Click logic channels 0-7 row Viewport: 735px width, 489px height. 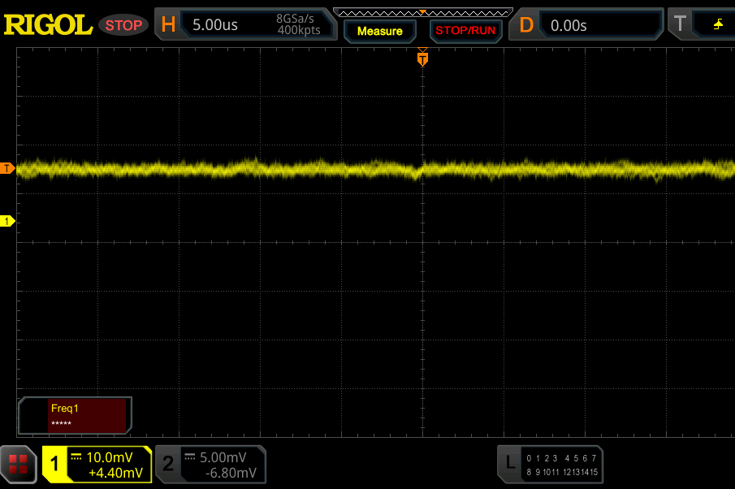(561, 458)
